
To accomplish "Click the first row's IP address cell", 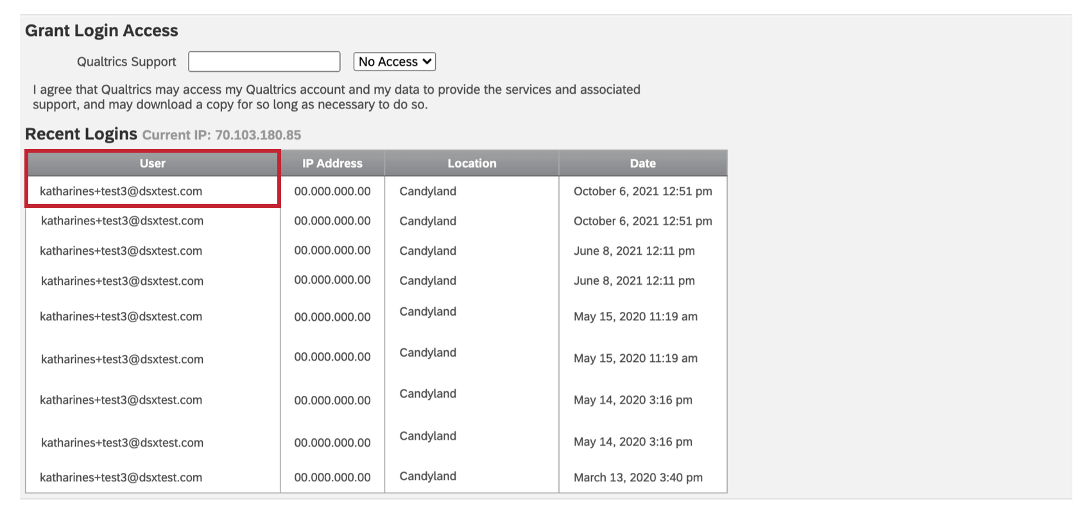I will click(x=332, y=191).
